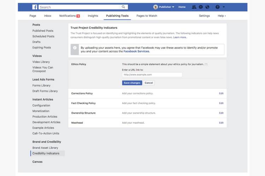Select the Publishing Tools tab
Screen dimensions: 265x176
tap(117, 16)
